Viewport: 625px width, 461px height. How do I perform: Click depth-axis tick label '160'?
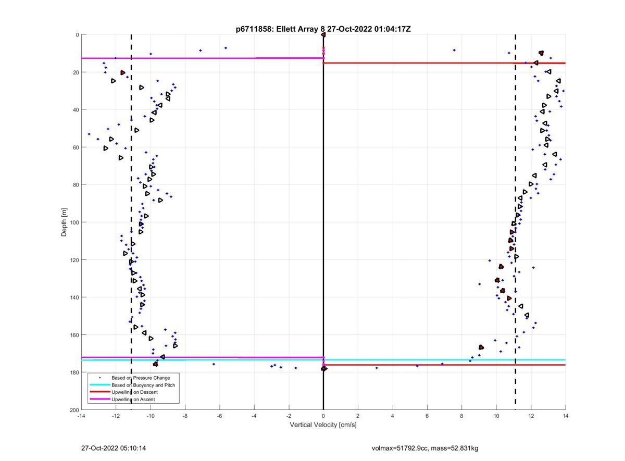coord(74,335)
